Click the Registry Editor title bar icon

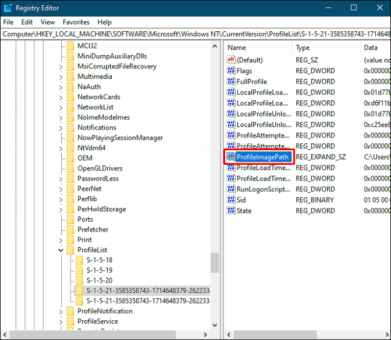[8, 8]
